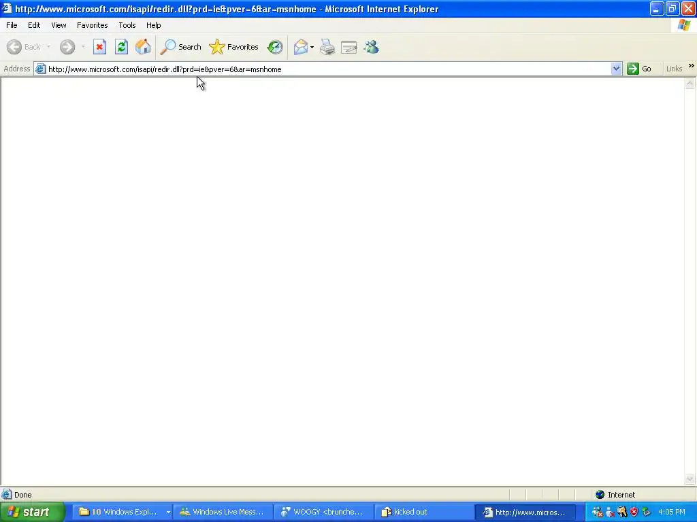697x522 pixels.
Task: Refresh the page using the green arrows icon
Action: tap(121, 47)
